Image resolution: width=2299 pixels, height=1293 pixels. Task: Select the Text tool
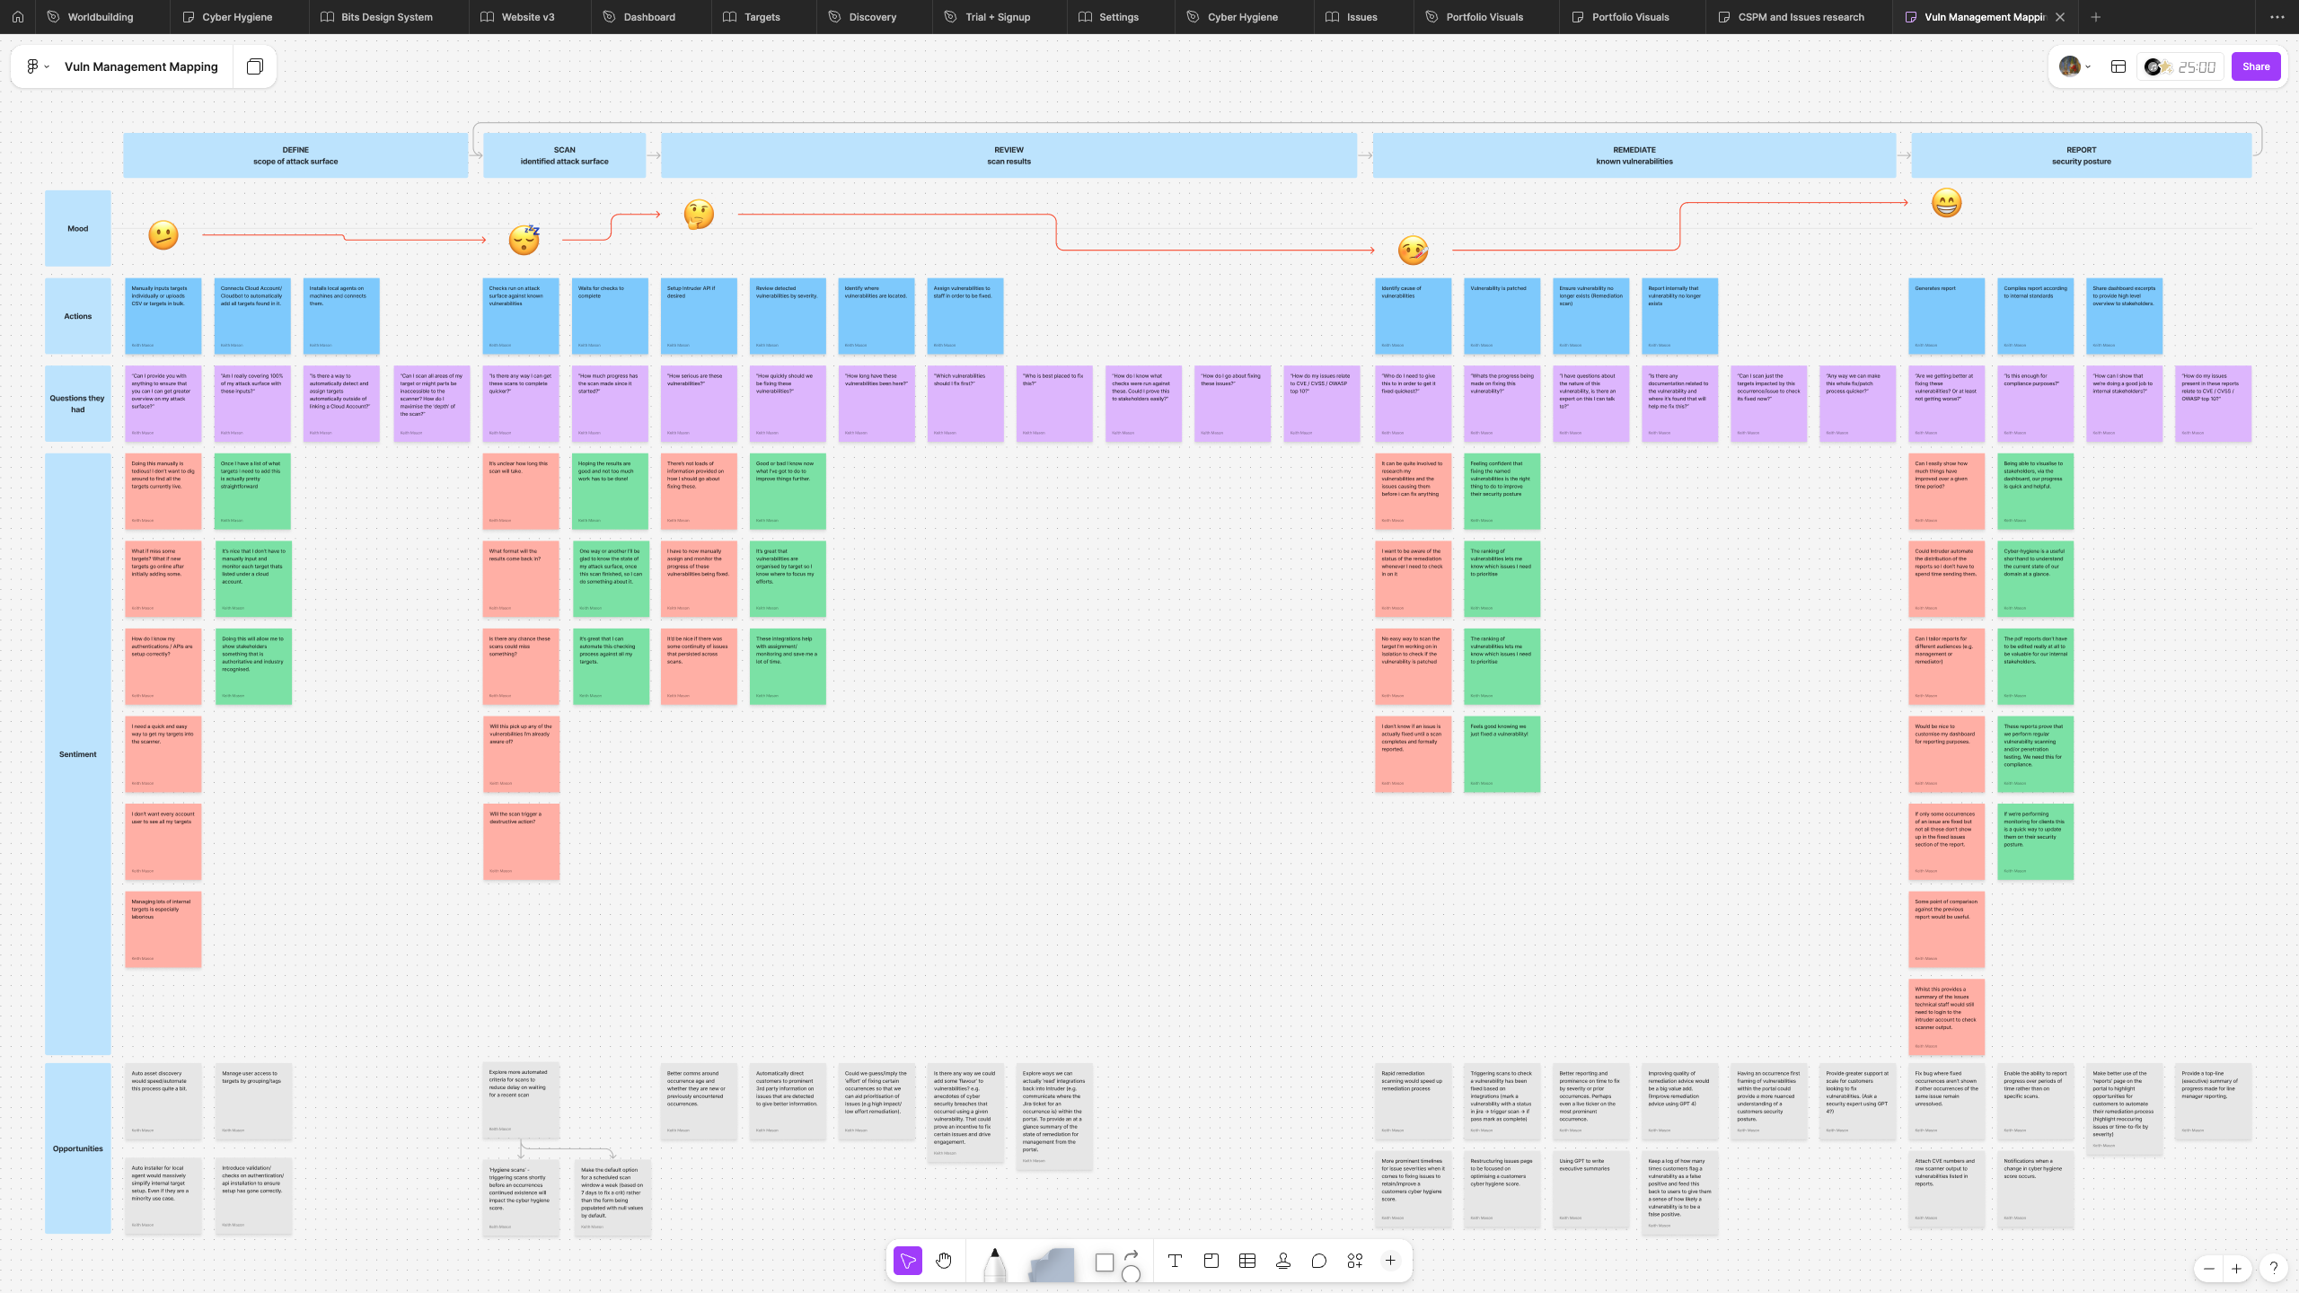click(x=1175, y=1261)
